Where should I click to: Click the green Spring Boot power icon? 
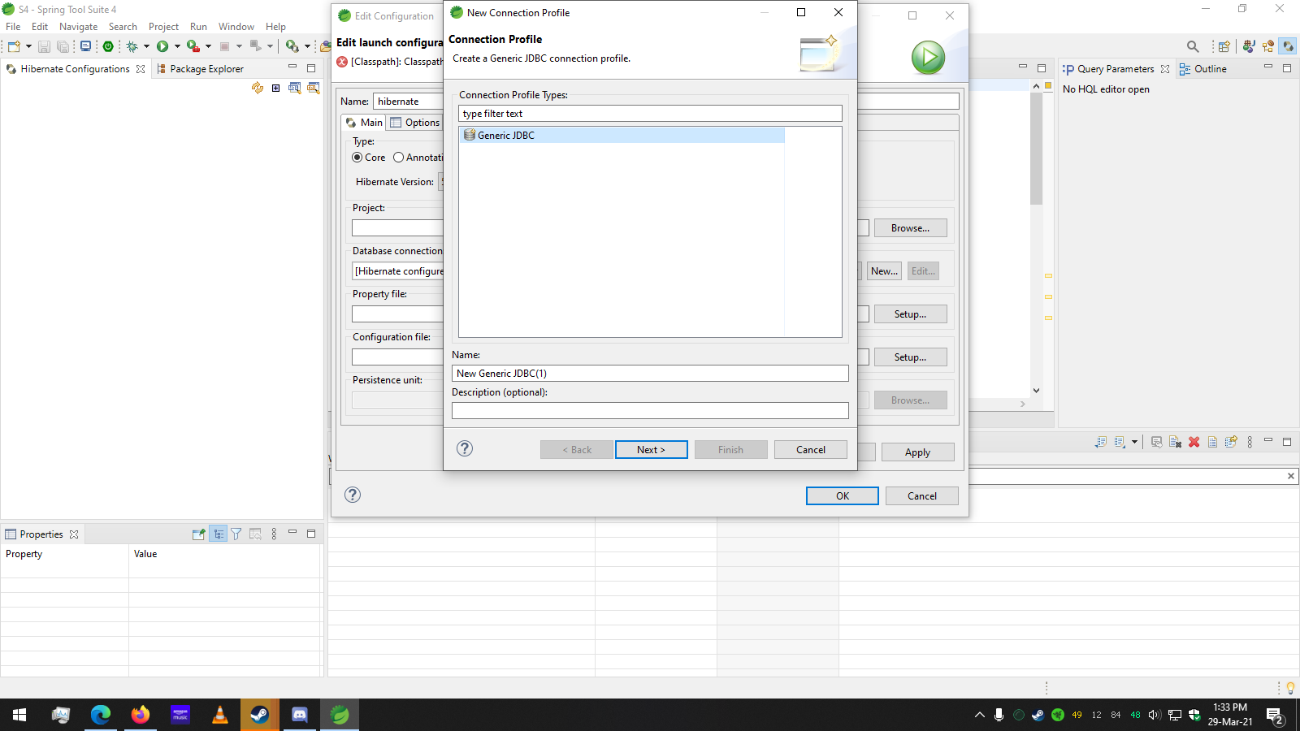click(108, 46)
